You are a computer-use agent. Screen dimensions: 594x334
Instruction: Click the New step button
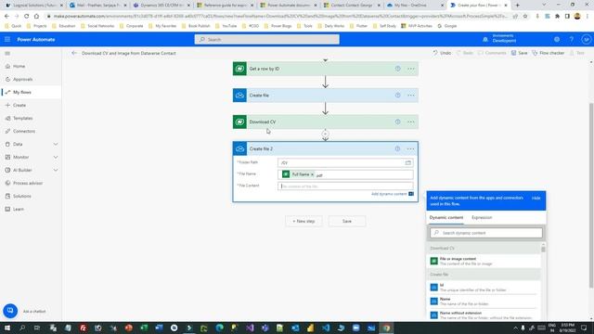[x=303, y=221]
